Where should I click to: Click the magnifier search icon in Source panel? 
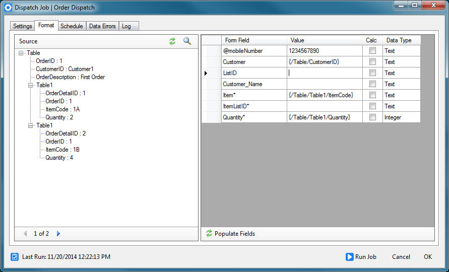[187, 41]
